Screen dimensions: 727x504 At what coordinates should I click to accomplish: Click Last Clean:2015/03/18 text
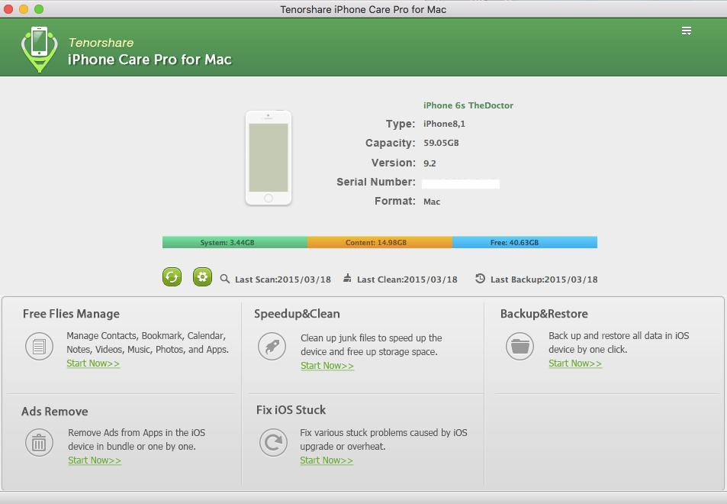[x=407, y=279]
